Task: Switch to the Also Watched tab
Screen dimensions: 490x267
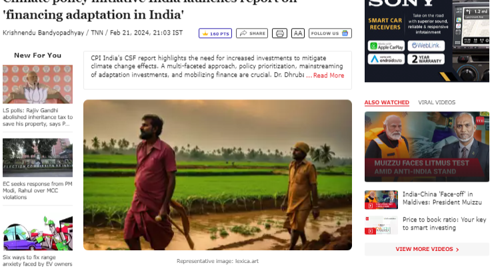Action: 387,102
